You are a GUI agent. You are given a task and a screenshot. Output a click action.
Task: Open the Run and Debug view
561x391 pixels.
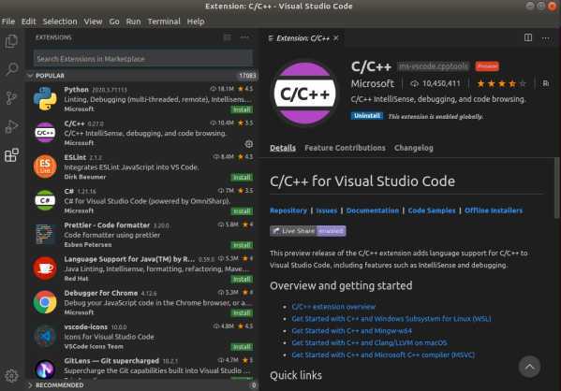point(11,126)
